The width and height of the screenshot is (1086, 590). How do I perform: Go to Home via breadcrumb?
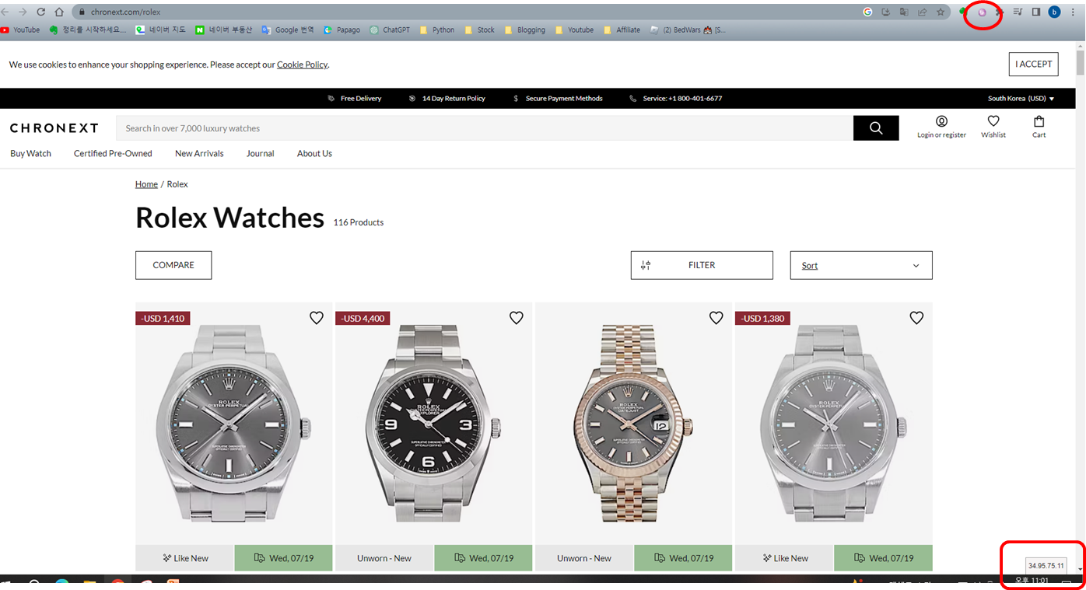[x=146, y=184]
